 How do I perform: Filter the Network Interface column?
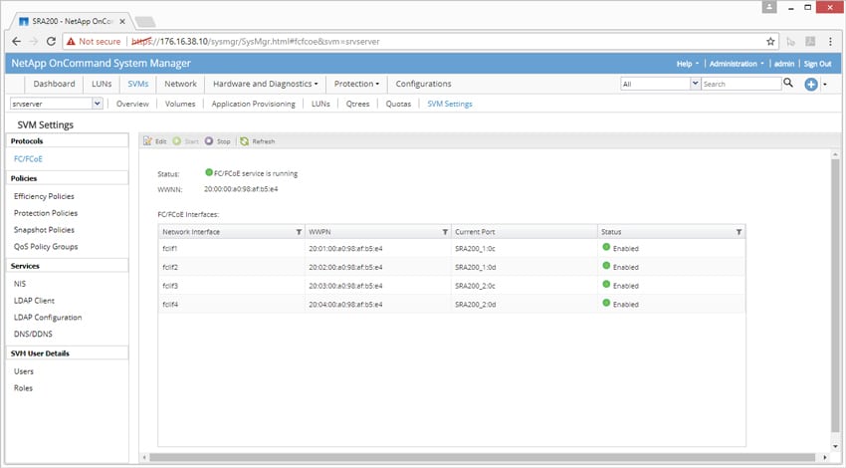(299, 232)
